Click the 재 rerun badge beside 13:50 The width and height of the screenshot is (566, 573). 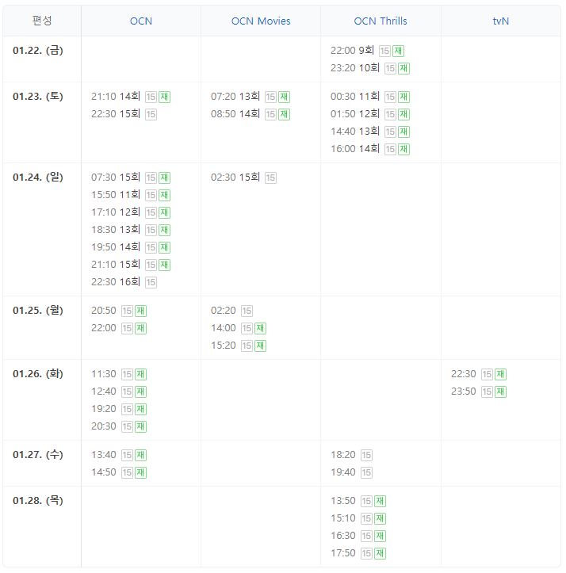380,501
